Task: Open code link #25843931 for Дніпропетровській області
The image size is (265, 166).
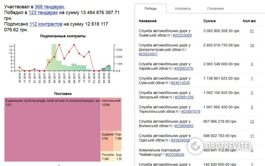Action: (148, 54)
